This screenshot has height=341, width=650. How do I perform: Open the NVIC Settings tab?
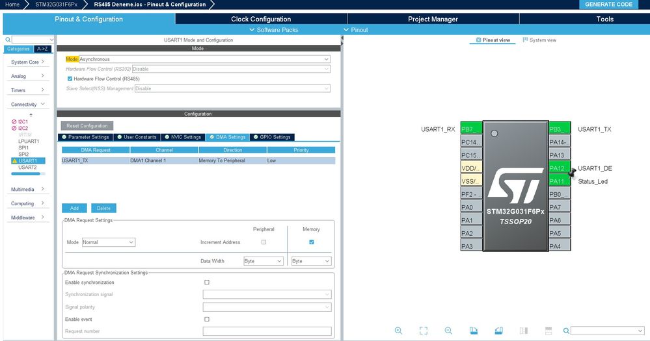coord(183,137)
